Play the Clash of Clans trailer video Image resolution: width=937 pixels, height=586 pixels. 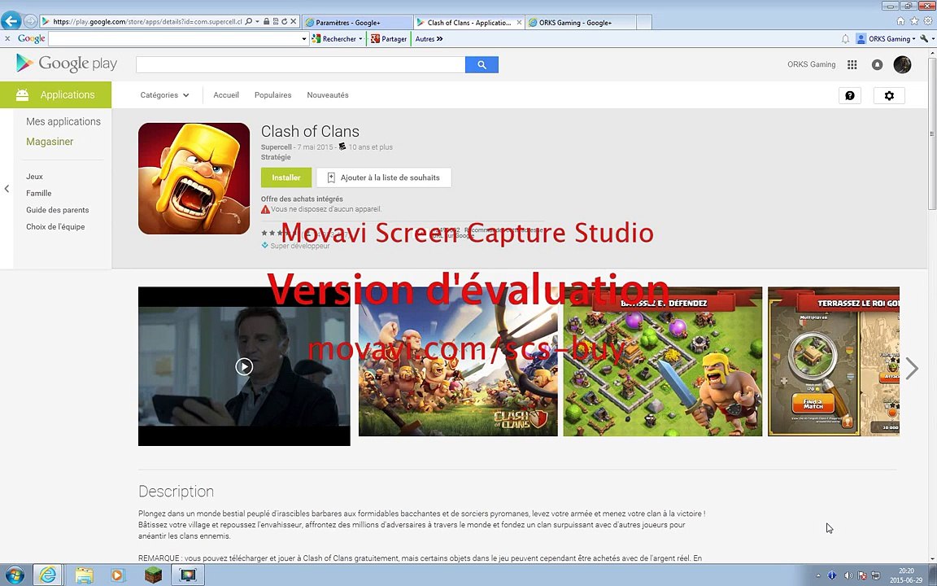click(x=244, y=366)
